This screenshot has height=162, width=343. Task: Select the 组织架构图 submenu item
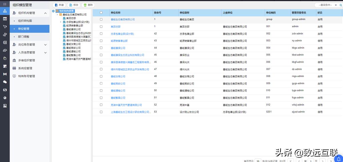[x=25, y=21]
